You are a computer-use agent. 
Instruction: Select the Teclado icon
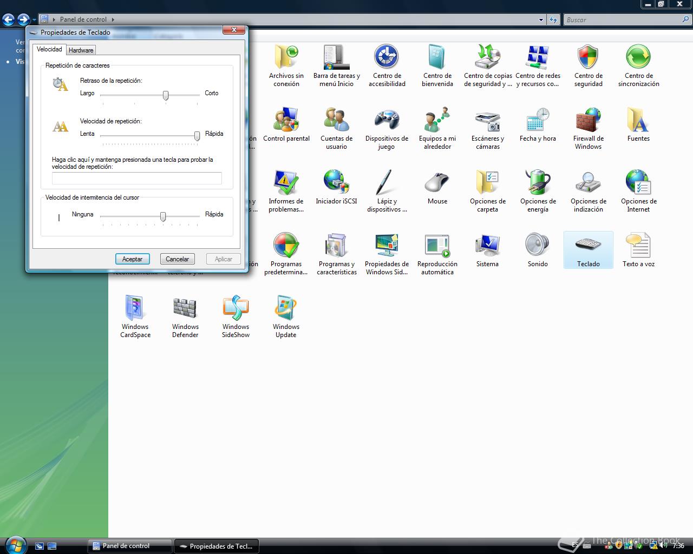point(588,250)
